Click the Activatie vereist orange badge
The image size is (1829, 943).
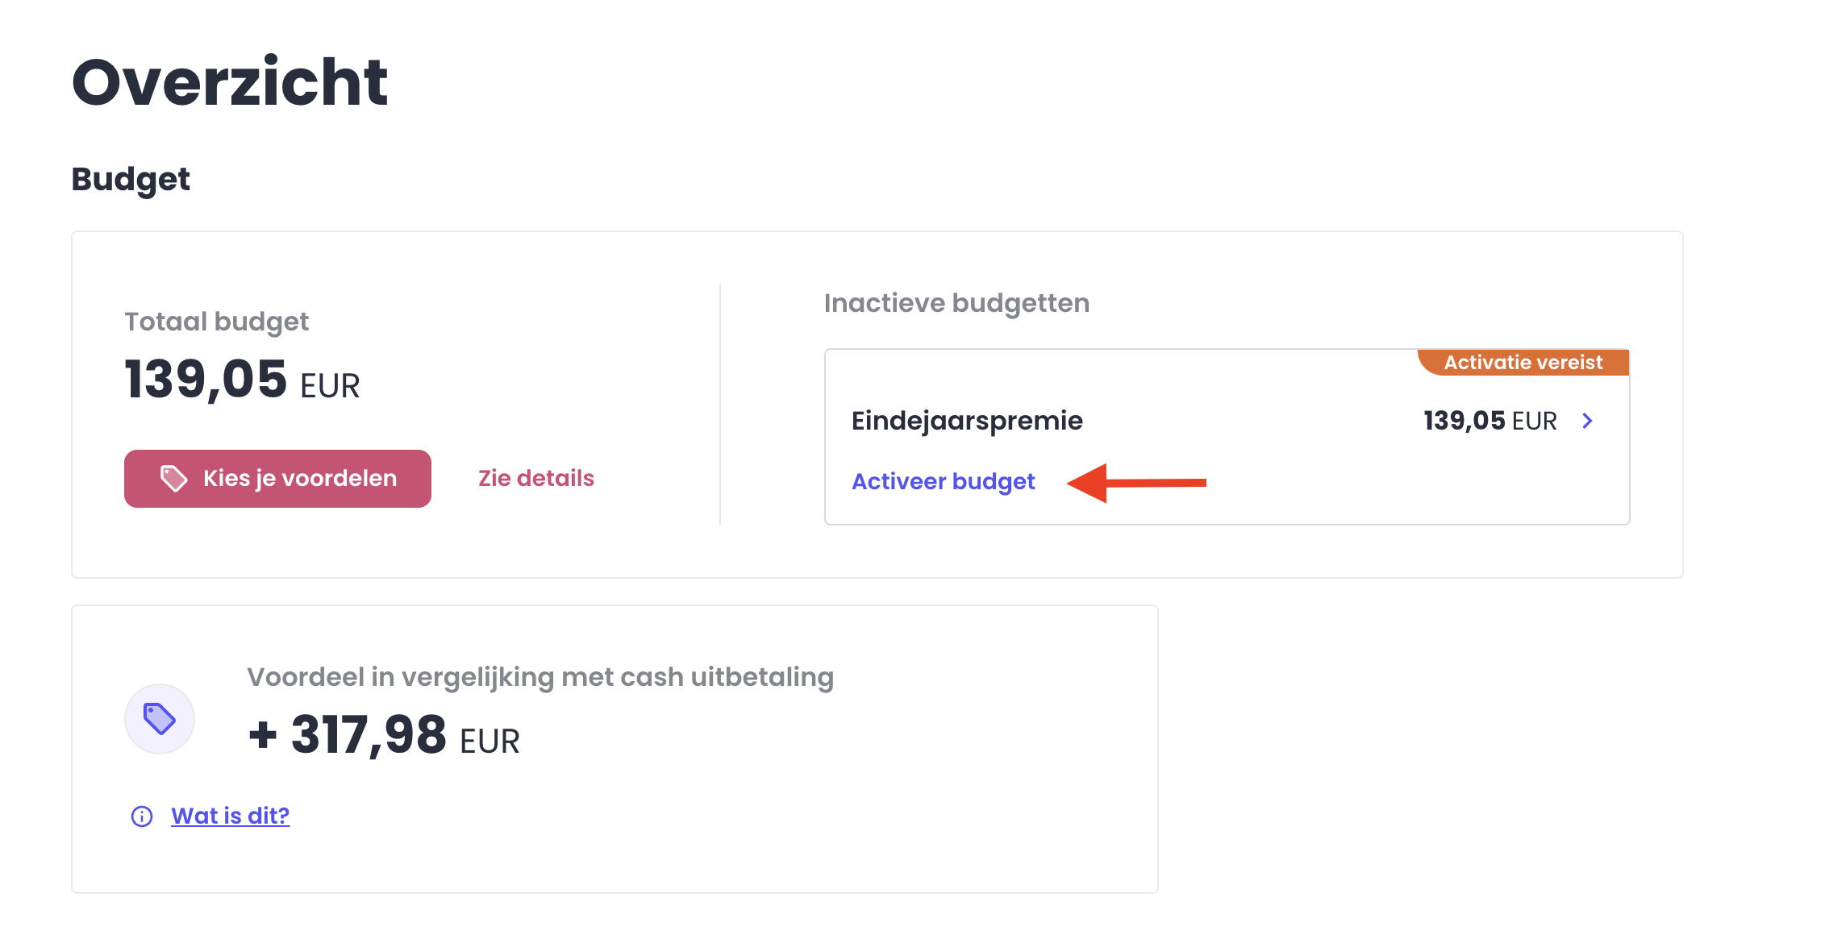[1523, 363]
